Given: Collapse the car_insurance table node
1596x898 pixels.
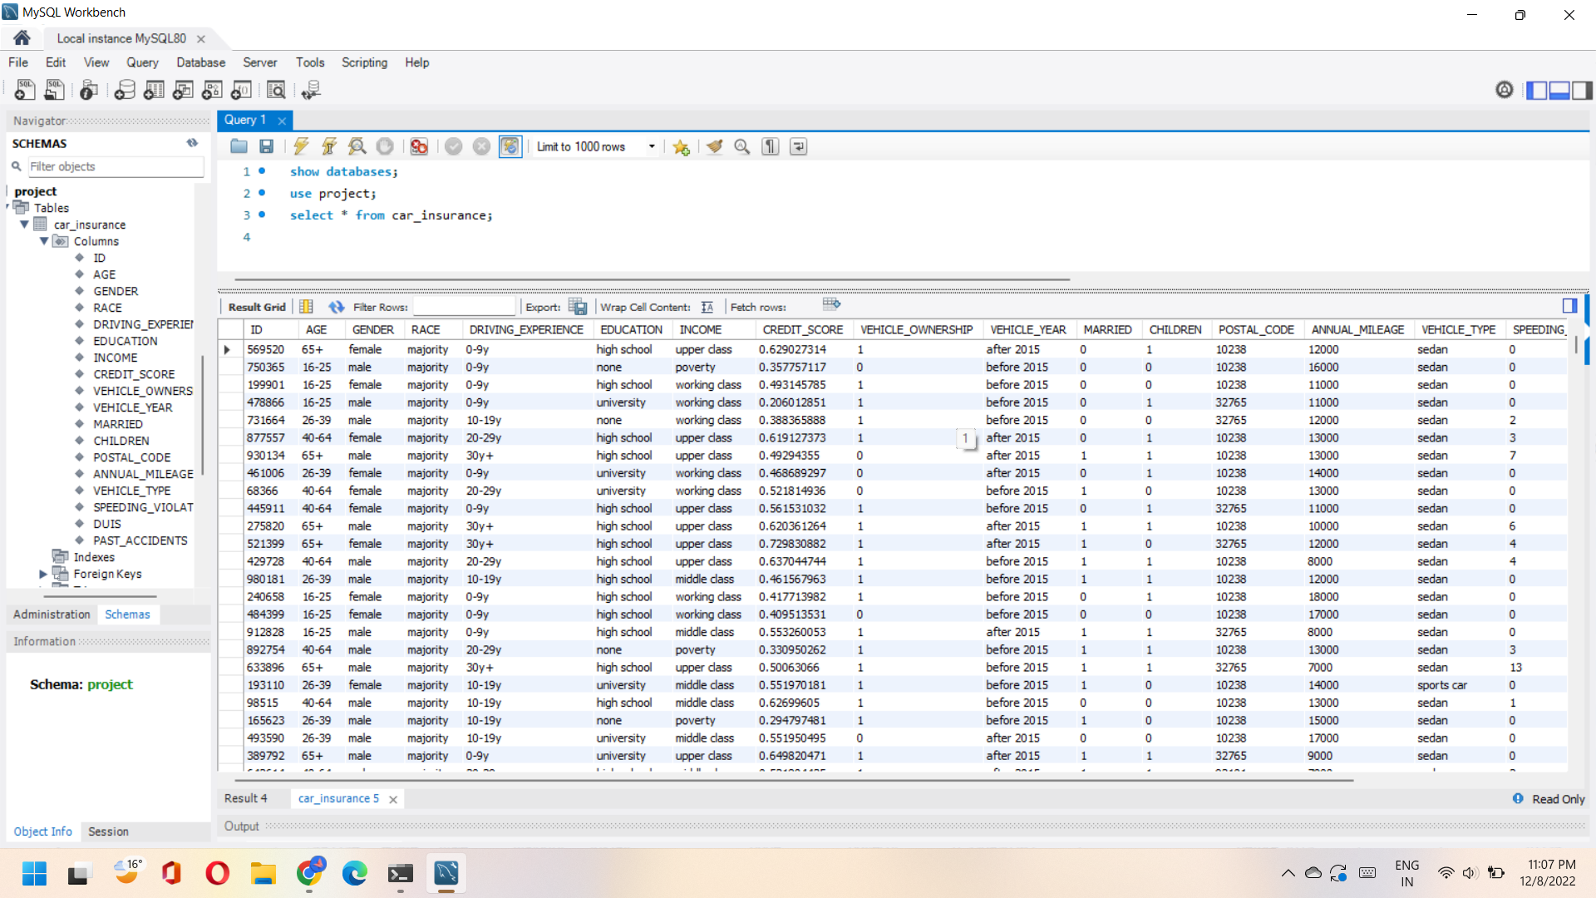Looking at the screenshot, I should (x=25, y=224).
